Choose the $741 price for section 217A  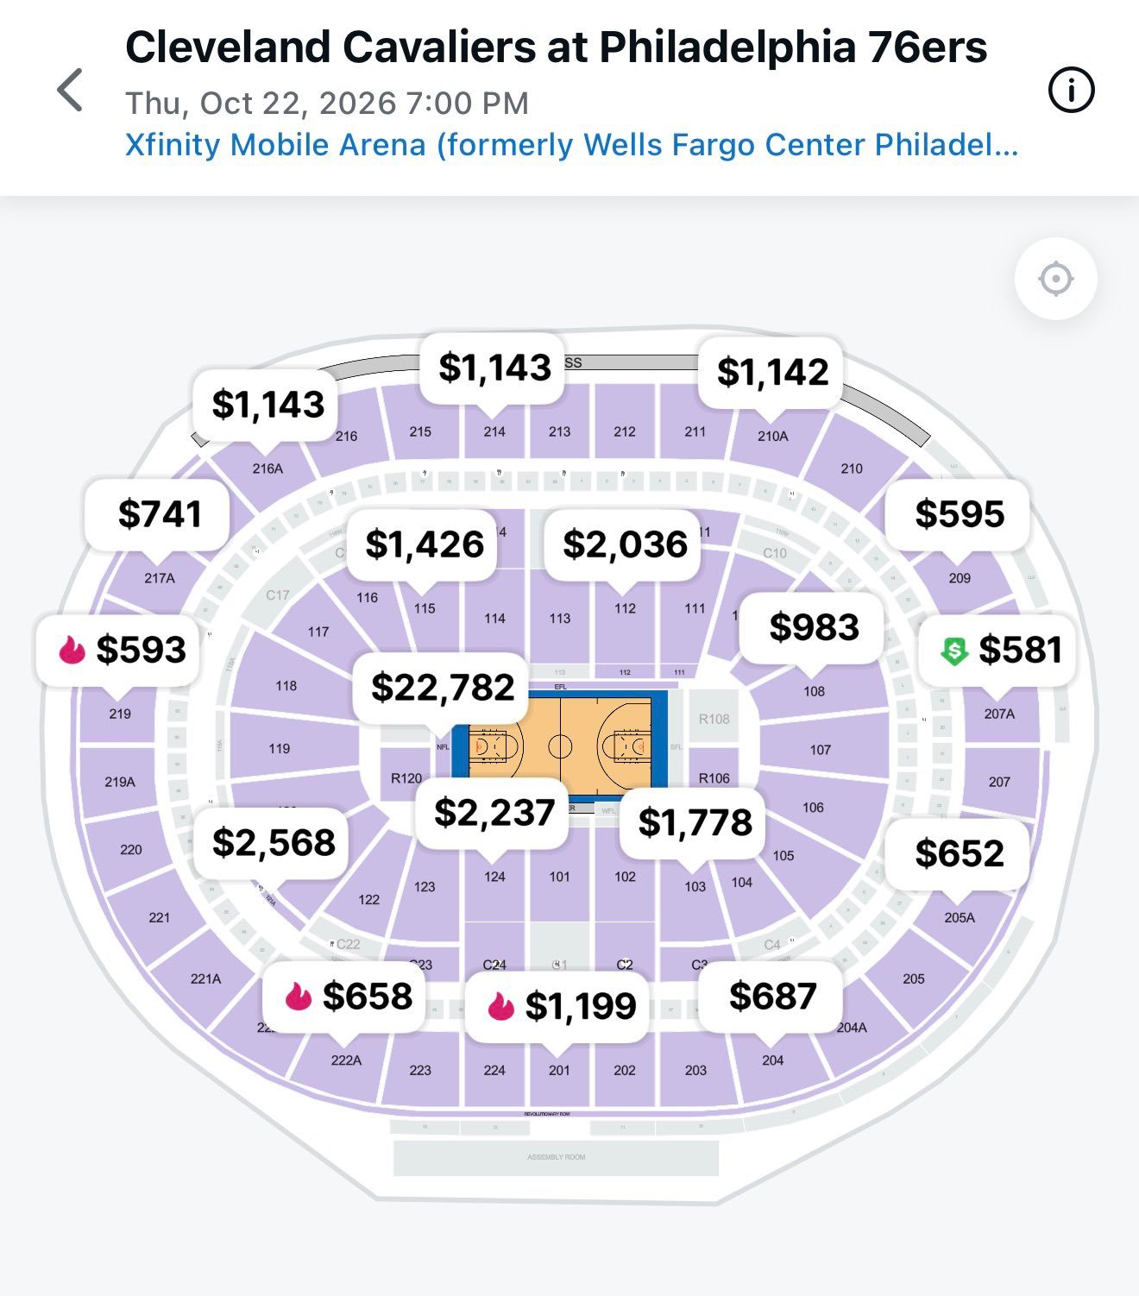coord(159,514)
